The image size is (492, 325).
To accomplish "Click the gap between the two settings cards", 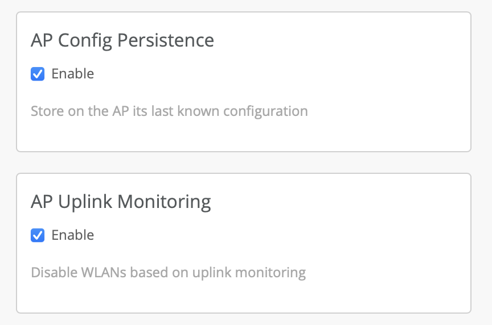I will coord(244,163).
